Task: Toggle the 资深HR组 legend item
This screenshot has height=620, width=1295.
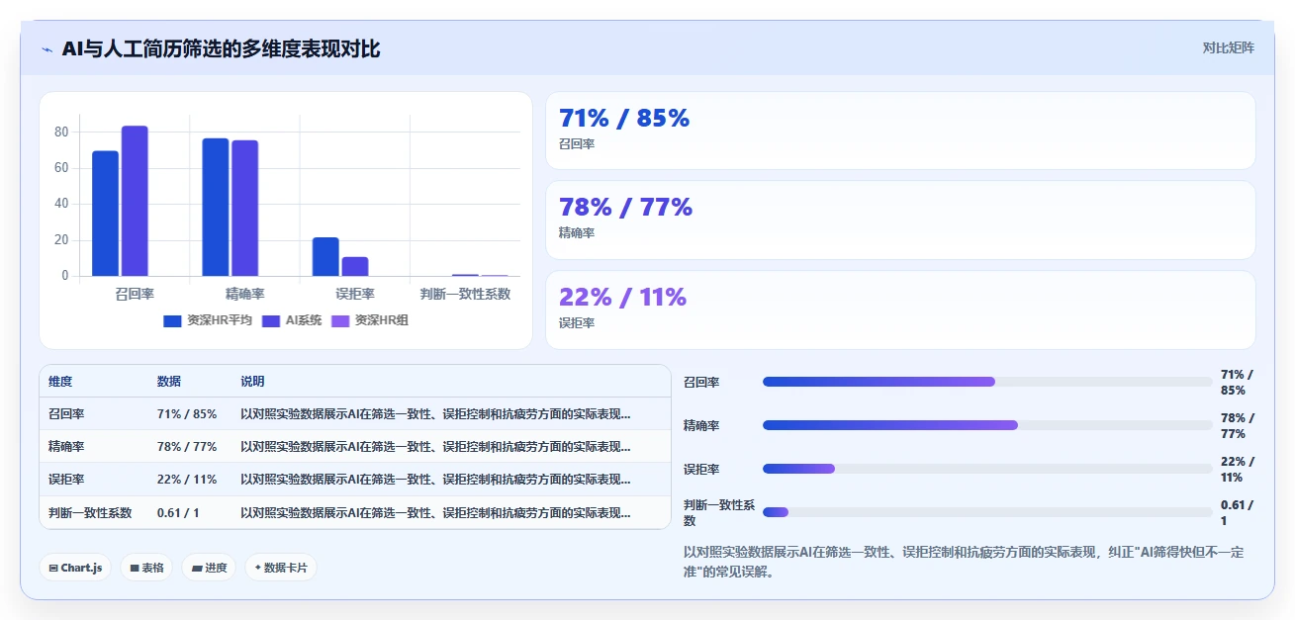Action: point(369,320)
